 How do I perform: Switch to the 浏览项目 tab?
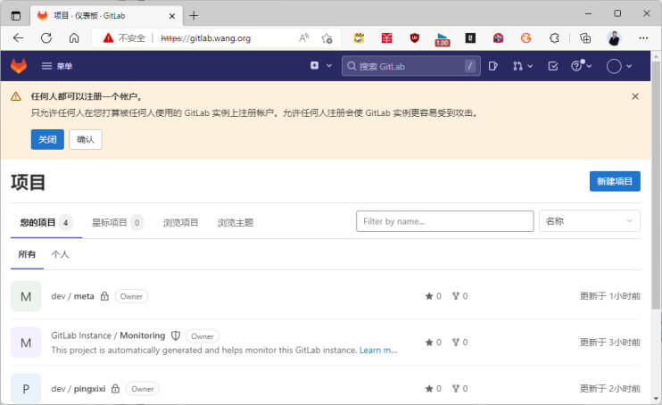click(181, 222)
